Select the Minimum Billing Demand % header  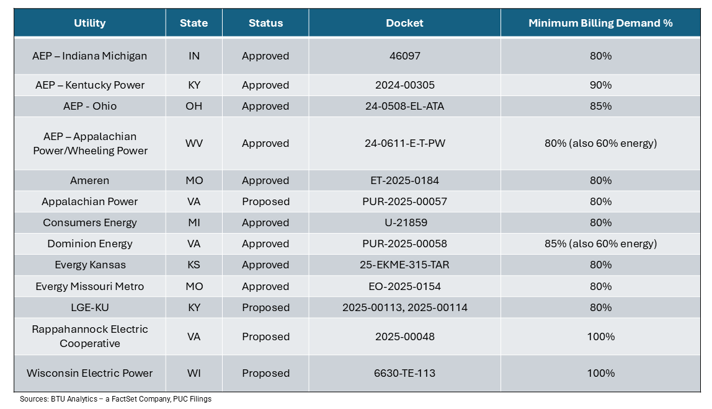[600, 23]
